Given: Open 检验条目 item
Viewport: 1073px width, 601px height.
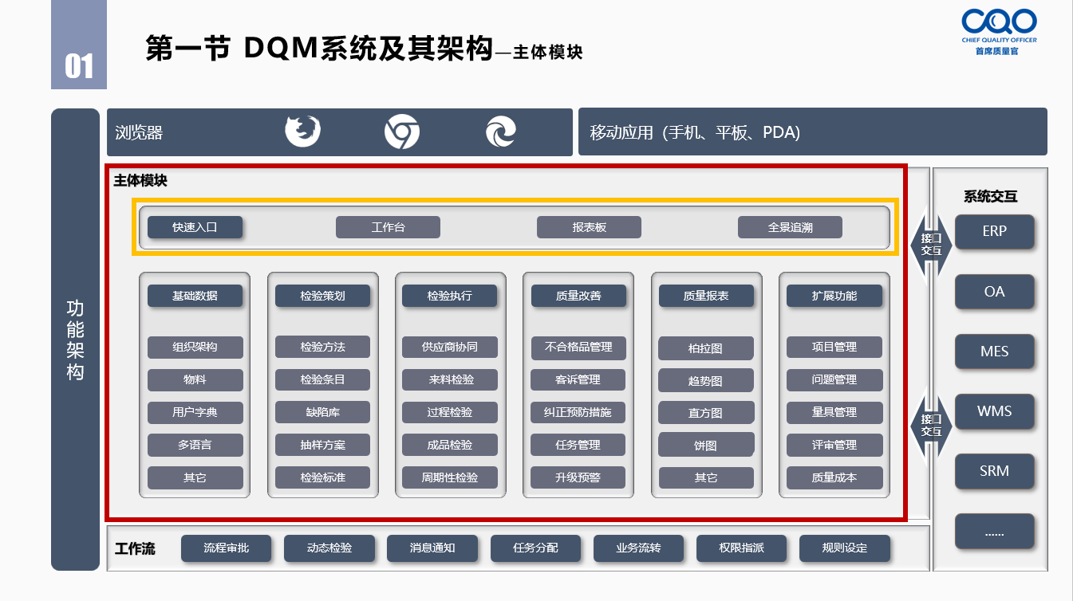Looking at the screenshot, I should coord(322,379).
